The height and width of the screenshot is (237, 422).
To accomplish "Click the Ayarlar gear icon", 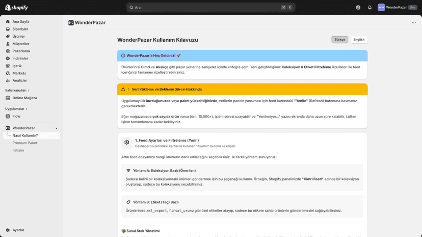I will click(8, 230).
